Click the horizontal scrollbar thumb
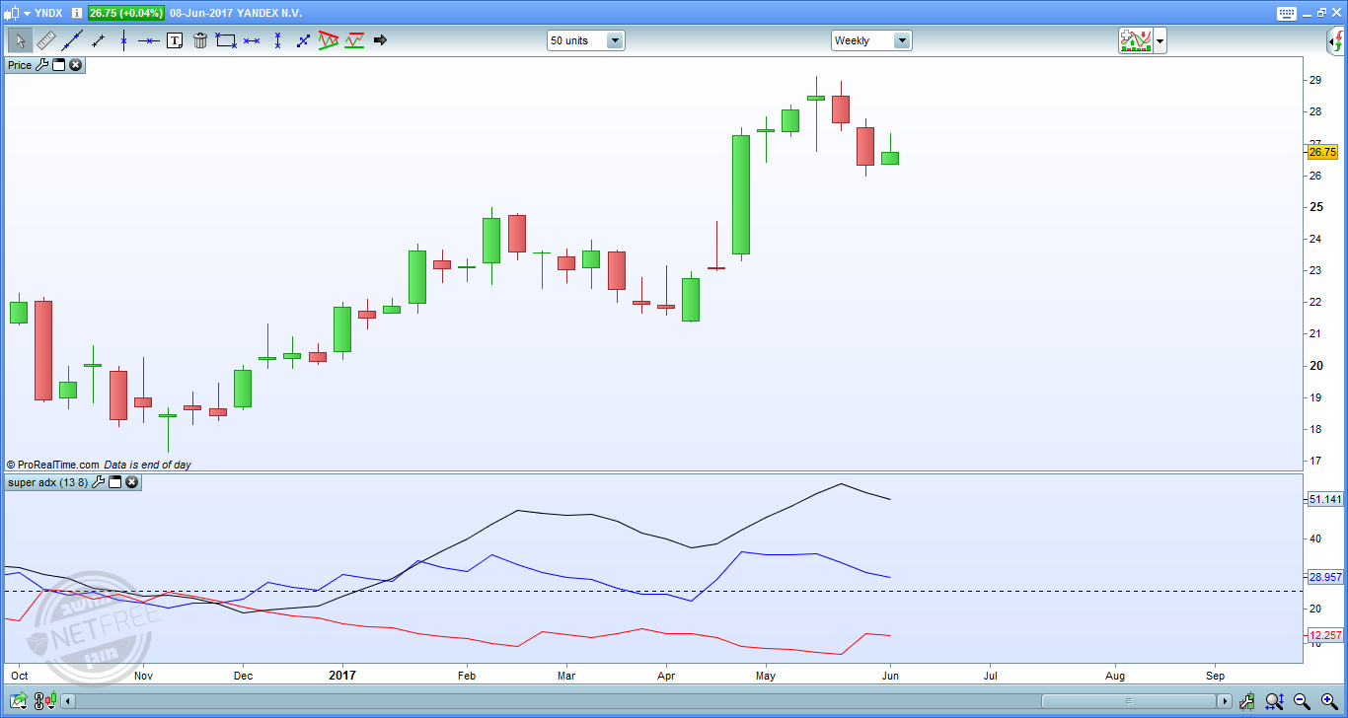This screenshot has height=718, width=1348. coord(1128,701)
